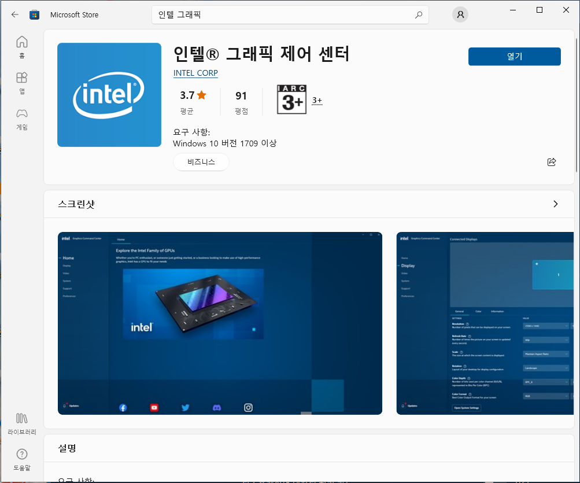The height and width of the screenshot is (483, 580).
Task: Click the 3+ age rating link
Action: [x=317, y=100]
